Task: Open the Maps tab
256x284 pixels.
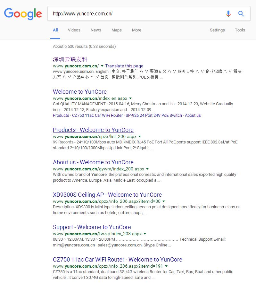Action: pos(117,30)
